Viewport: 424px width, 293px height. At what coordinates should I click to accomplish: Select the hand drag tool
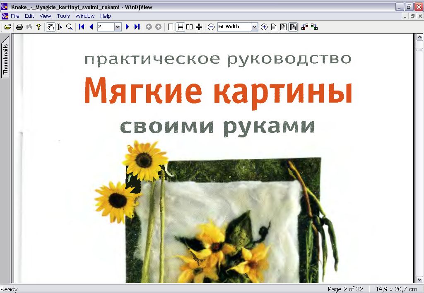pos(51,27)
